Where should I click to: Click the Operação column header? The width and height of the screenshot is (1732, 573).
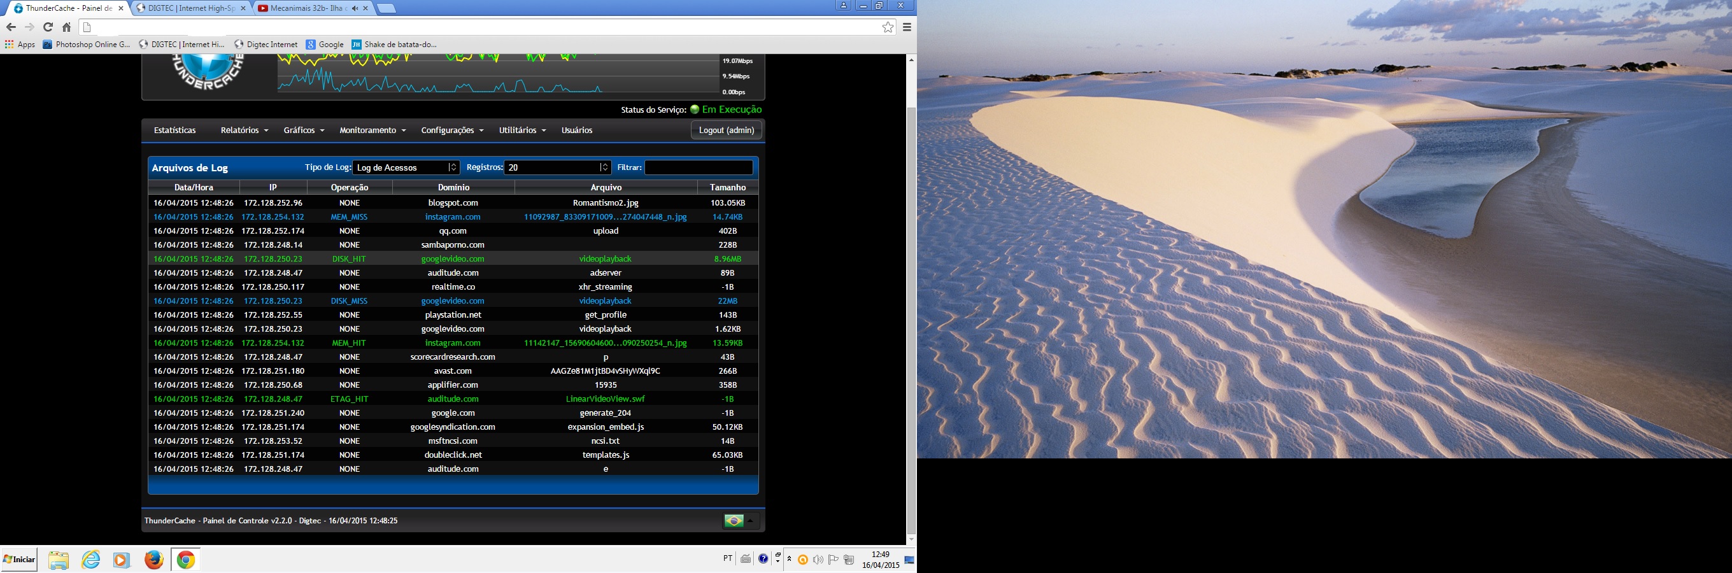tap(350, 188)
